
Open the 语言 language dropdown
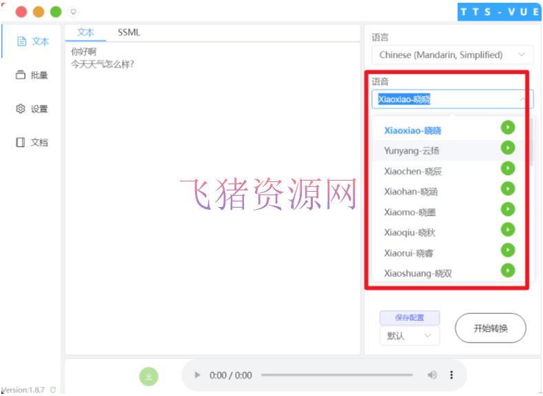452,55
